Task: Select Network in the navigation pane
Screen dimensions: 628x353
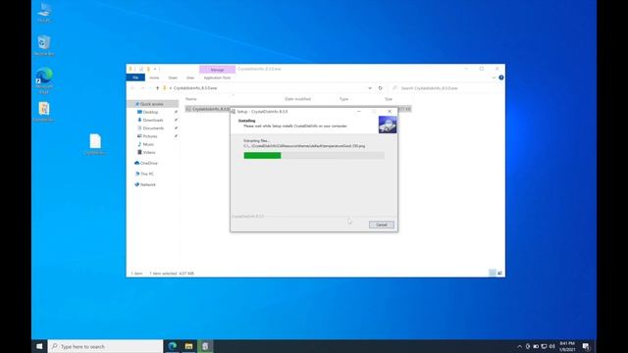Action: [x=148, y=185]
